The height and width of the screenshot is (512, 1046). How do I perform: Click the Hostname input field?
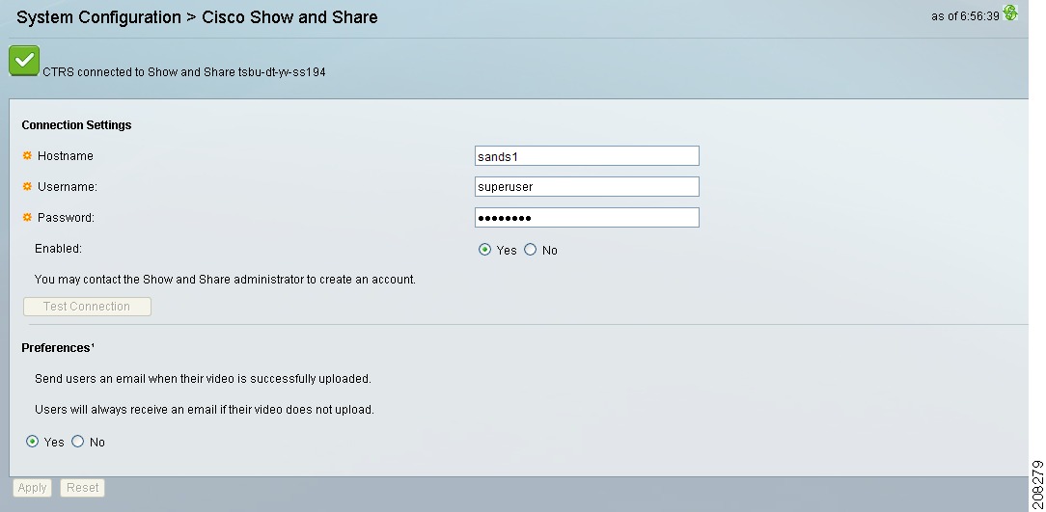click(x=587, y=156)
